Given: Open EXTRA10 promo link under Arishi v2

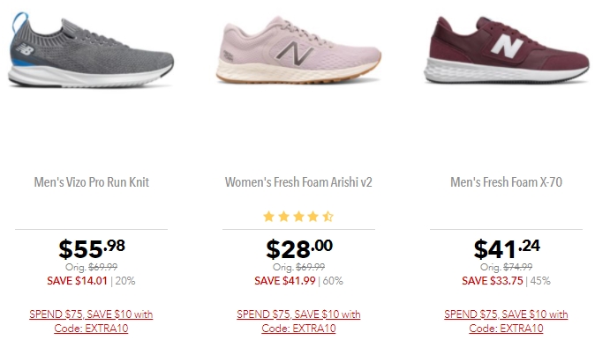Looking at the screenshot, I should pos(298,322).
